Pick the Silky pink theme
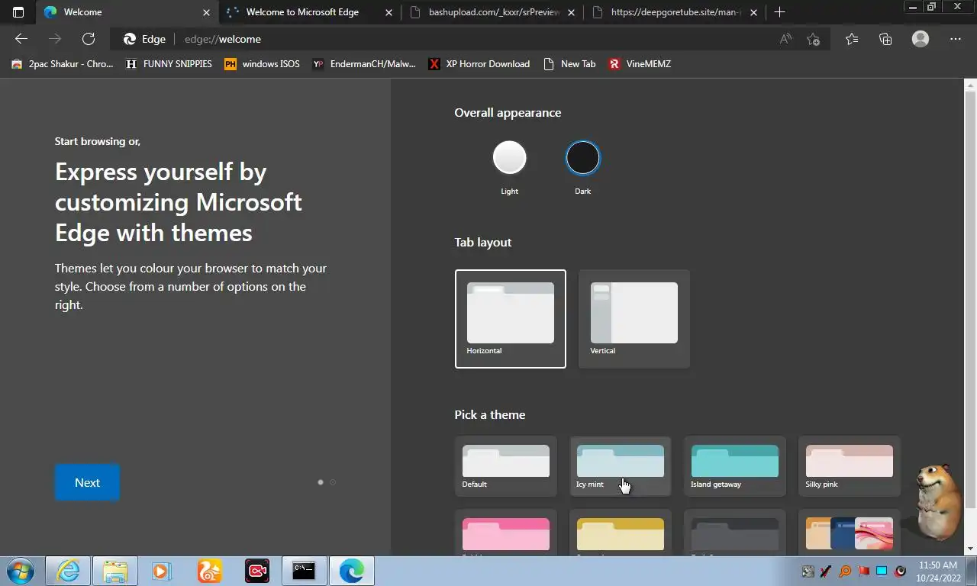Image resolution: width=977 pixels, height=586 pixels. click(850, 466)
